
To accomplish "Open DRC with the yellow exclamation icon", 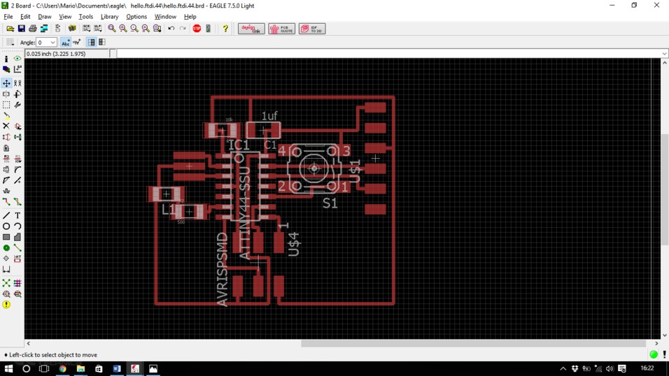I will [x=6, y=305].
